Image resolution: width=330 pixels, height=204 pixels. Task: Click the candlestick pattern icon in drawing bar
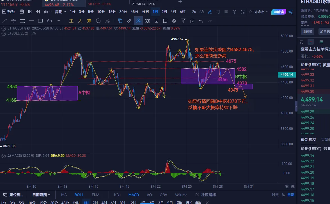(147, 21)
